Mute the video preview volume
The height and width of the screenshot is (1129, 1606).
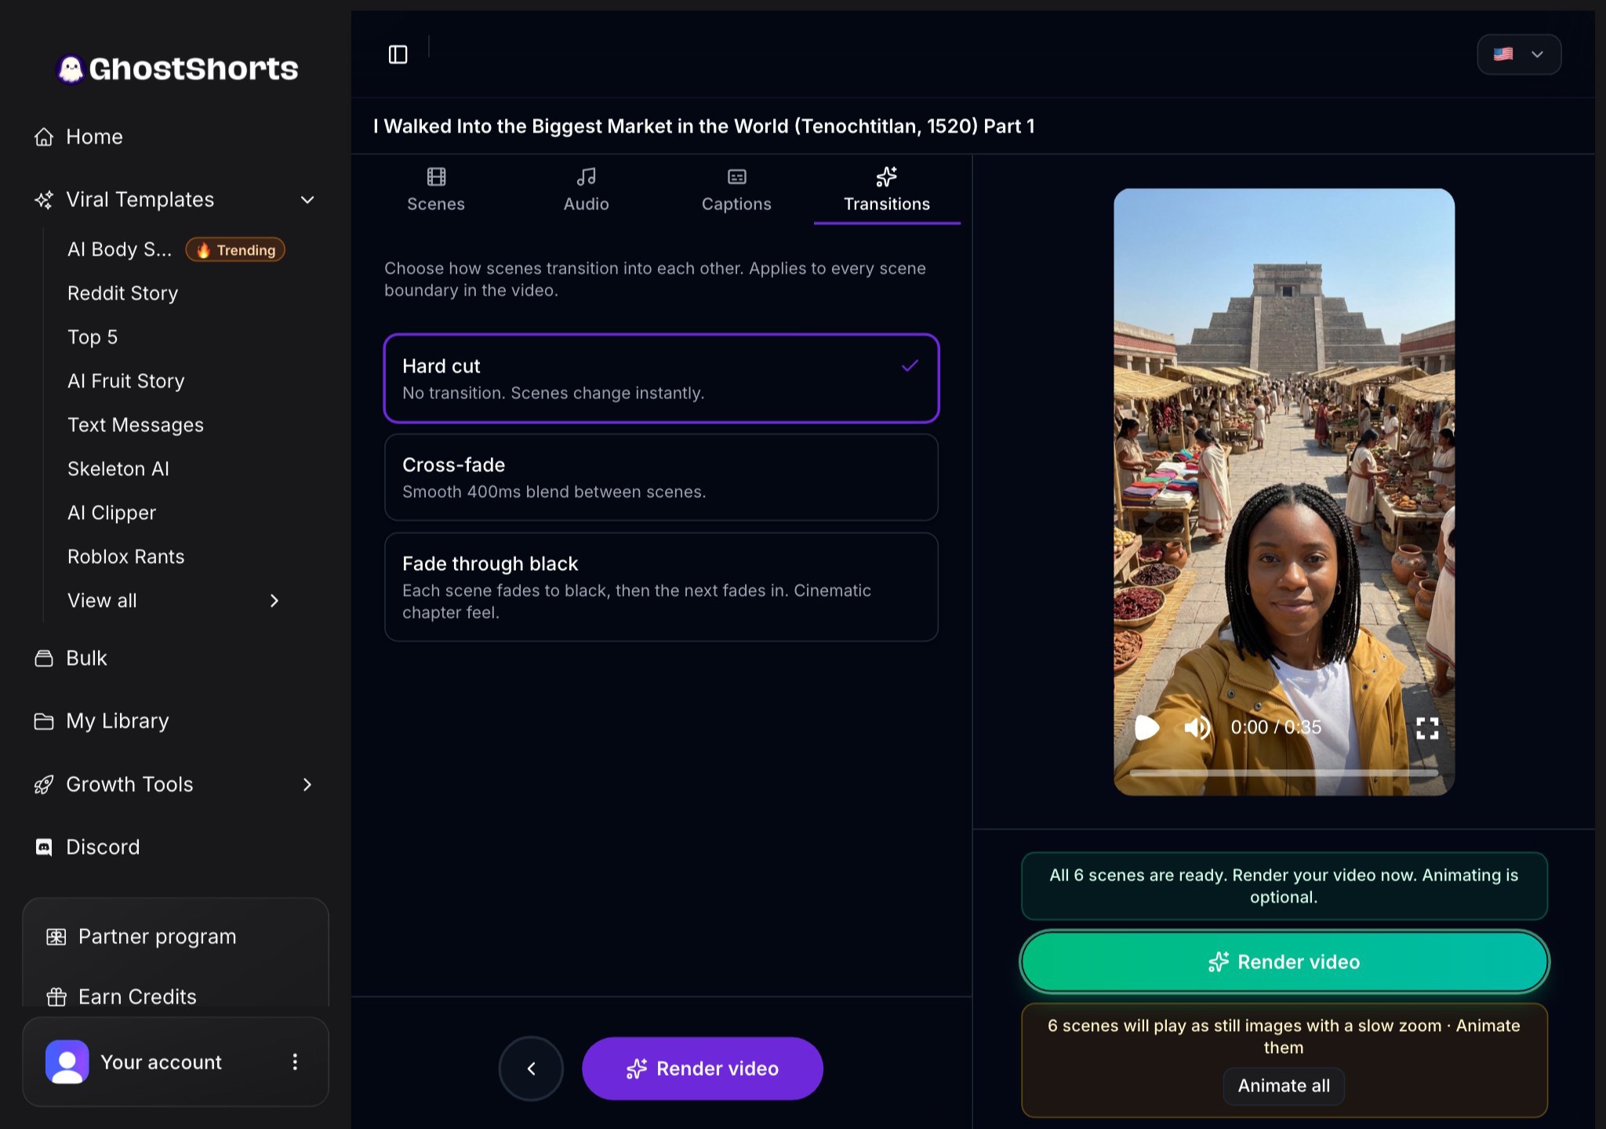point(1197,728)
